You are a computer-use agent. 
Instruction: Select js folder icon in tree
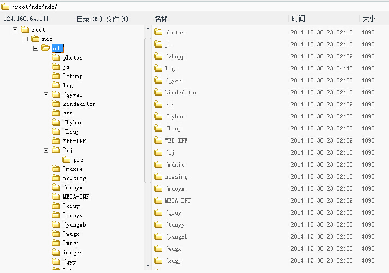tap(56, 67)
